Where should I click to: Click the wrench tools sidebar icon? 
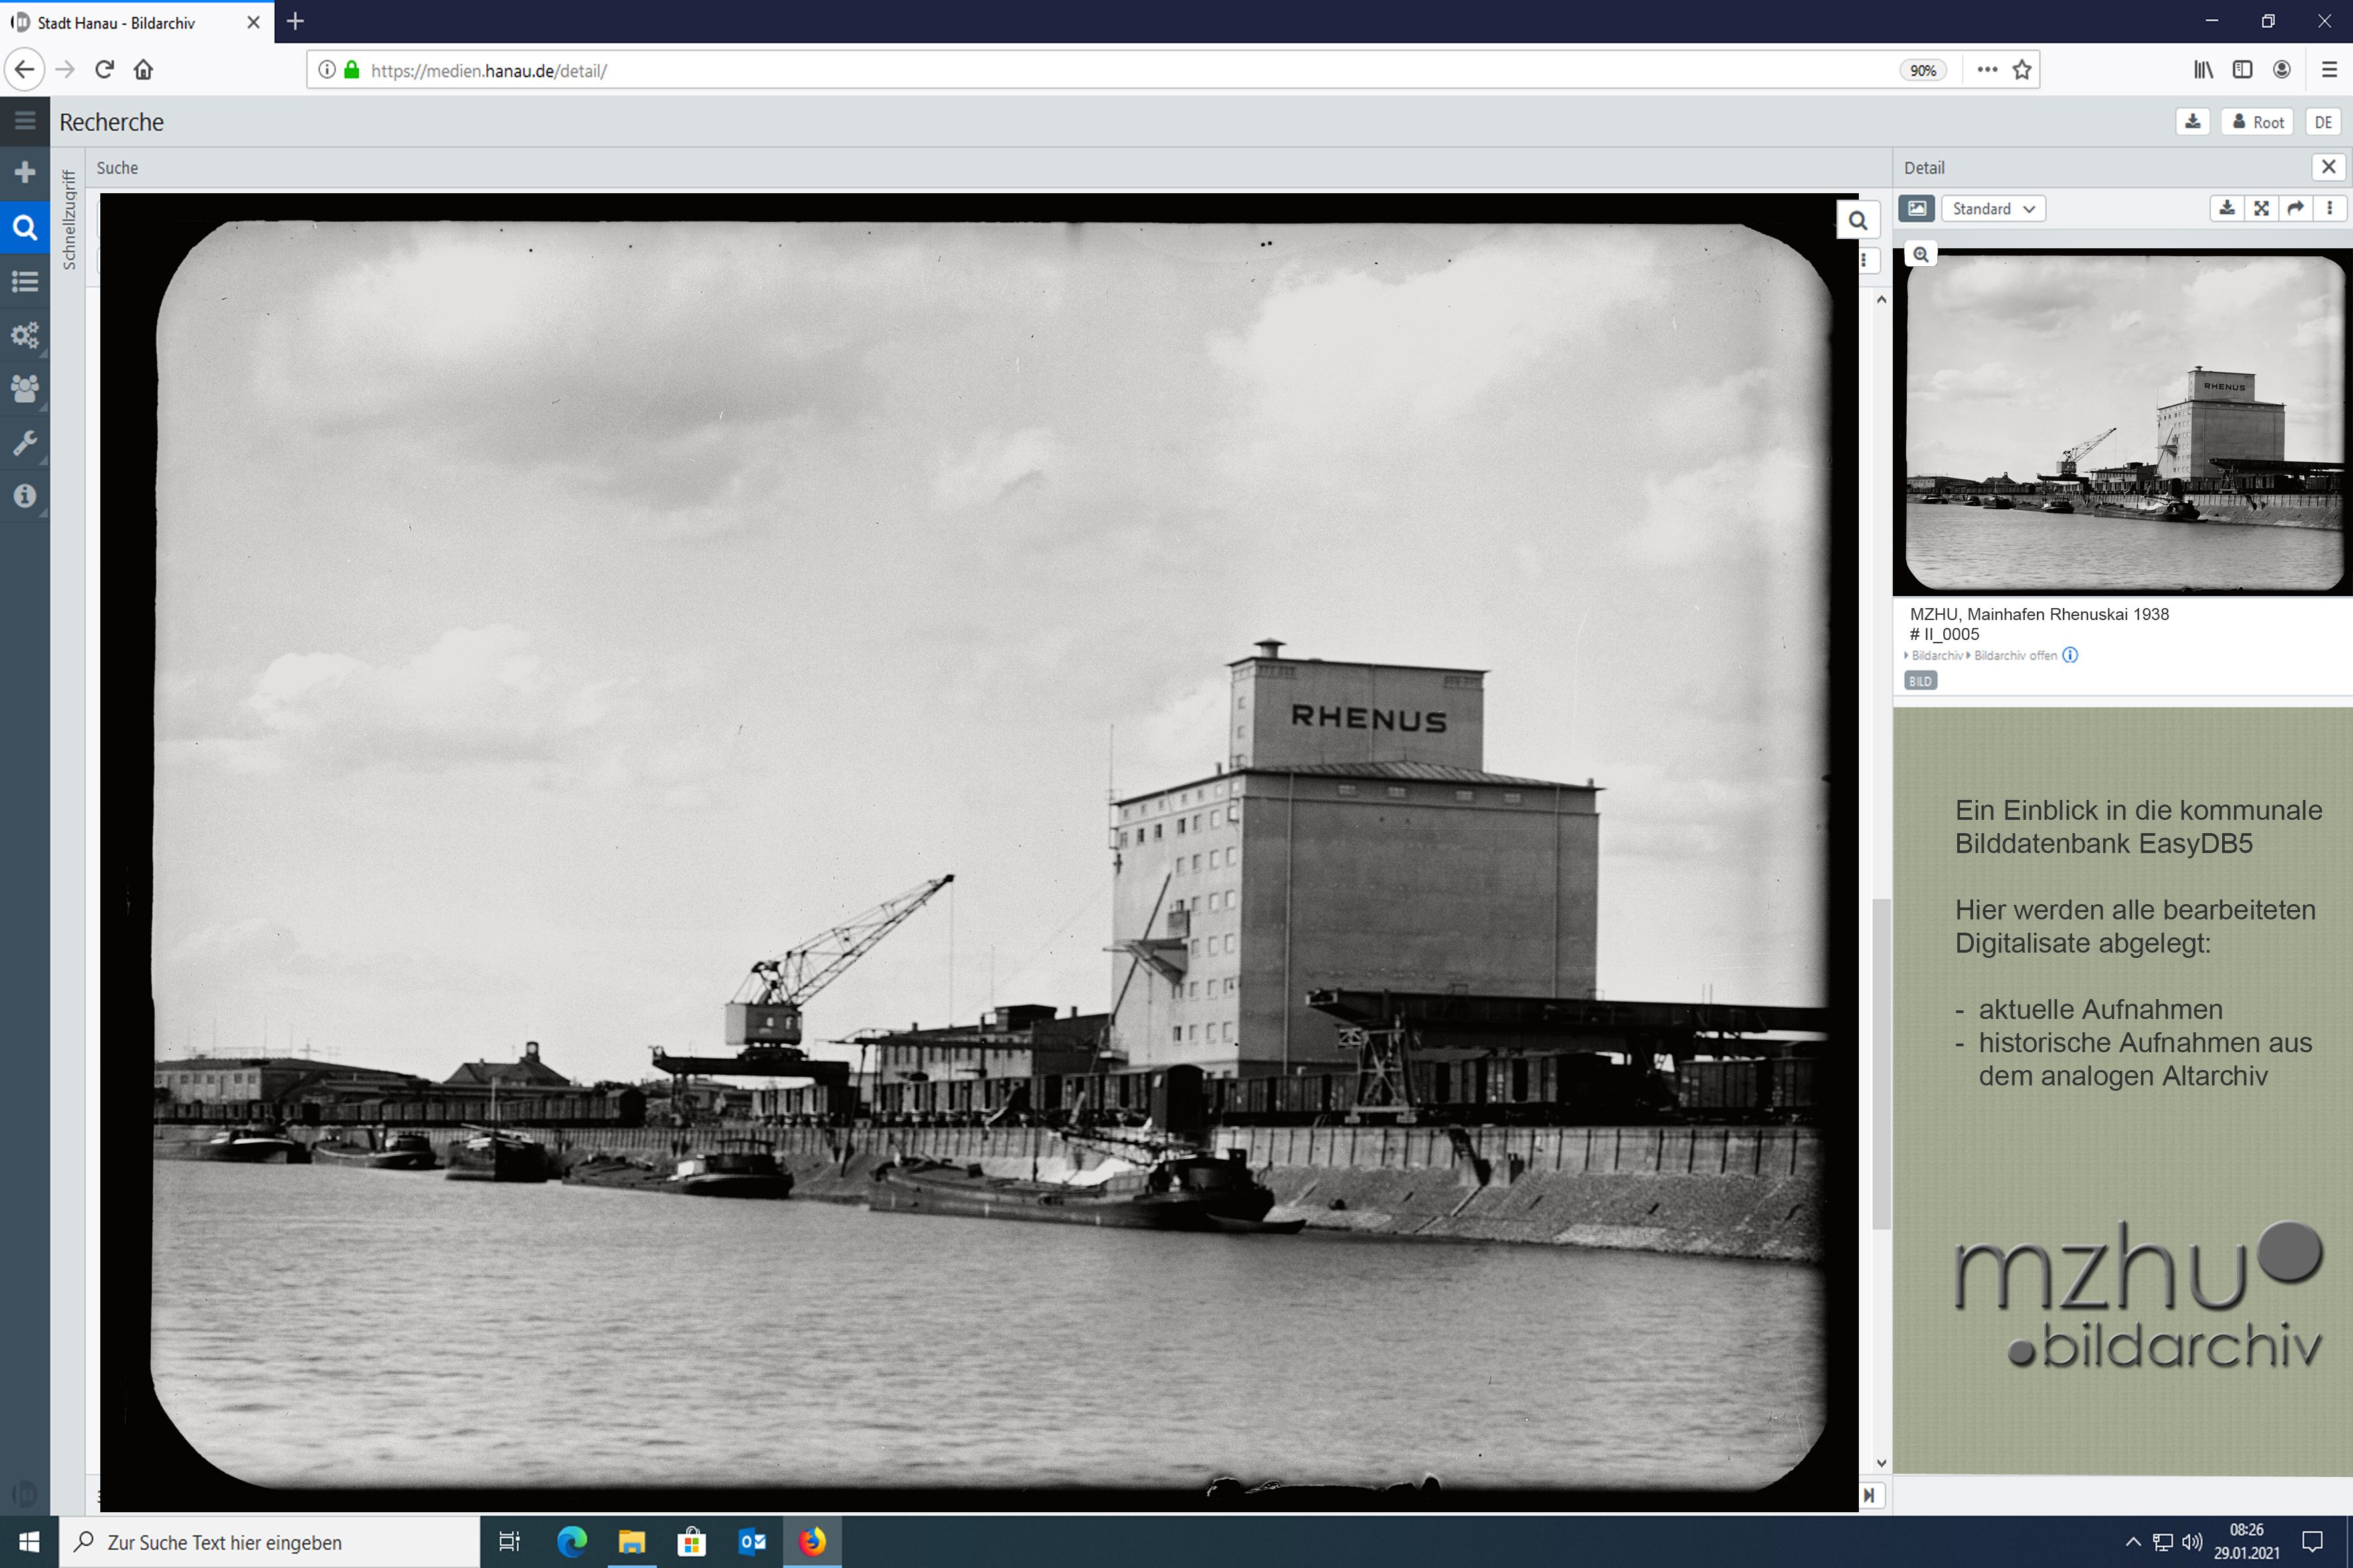click(x=25, y=442)
